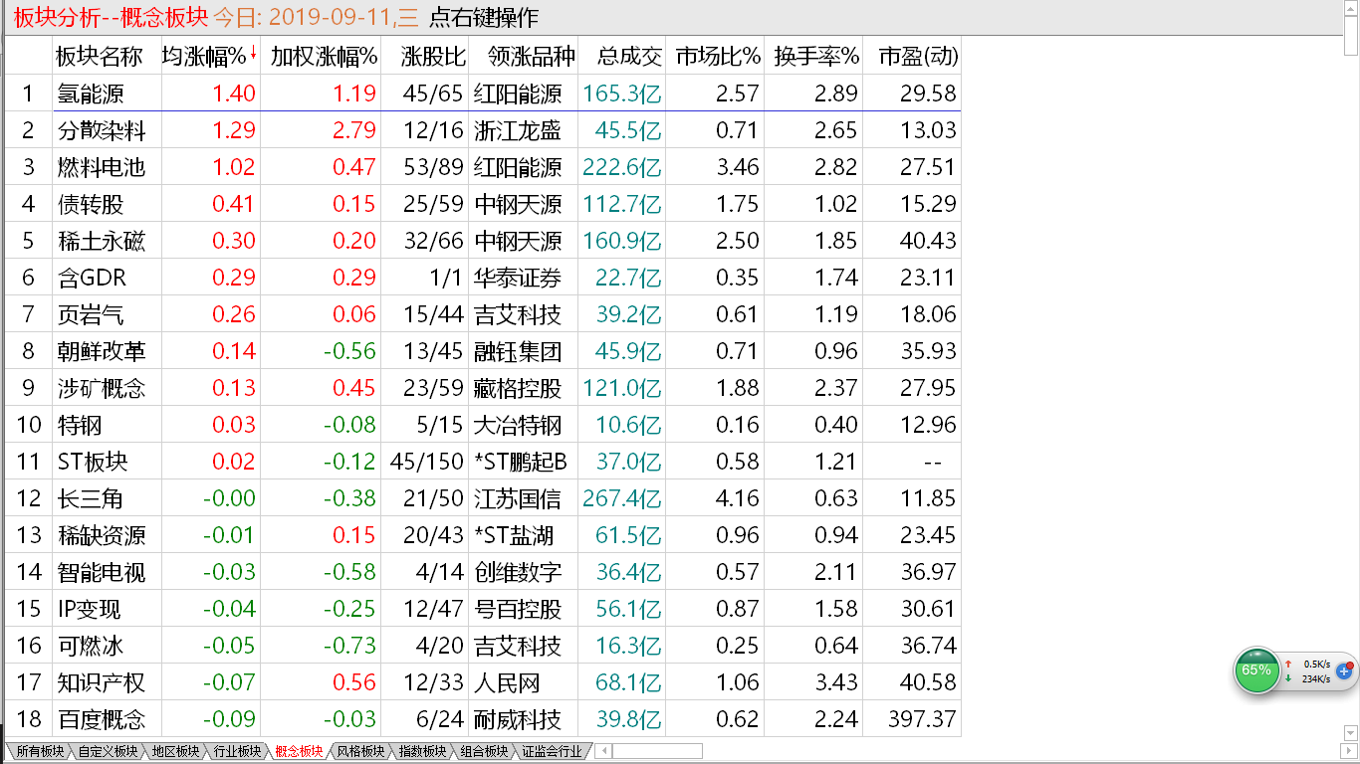Click the 267.4亿 turnover value
The image size is (1360, 764).
click(x=622, y=498)
